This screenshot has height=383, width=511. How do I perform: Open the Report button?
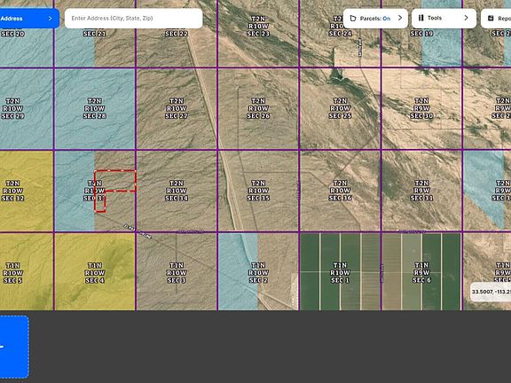click(x=496, y=19)
